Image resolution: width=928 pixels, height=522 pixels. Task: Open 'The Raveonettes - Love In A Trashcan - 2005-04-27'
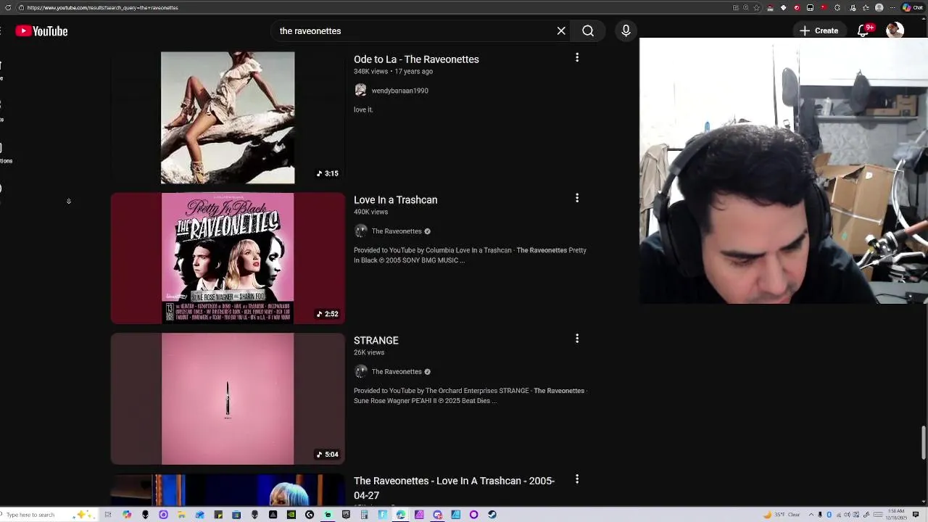pyautogui.click(x=454, y=488)
